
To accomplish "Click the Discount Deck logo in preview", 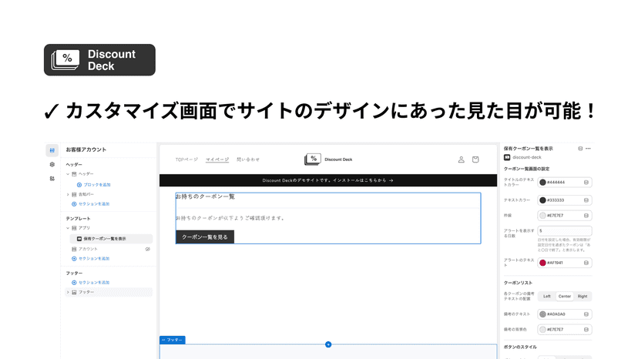I will click(328, 159).
